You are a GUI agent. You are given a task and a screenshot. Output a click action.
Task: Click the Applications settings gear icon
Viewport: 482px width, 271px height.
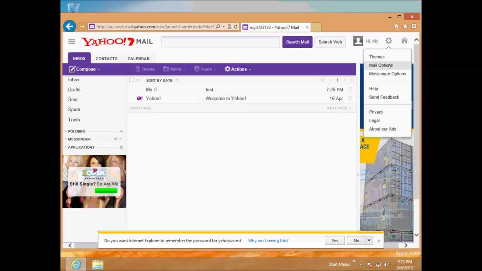point(121,147)
